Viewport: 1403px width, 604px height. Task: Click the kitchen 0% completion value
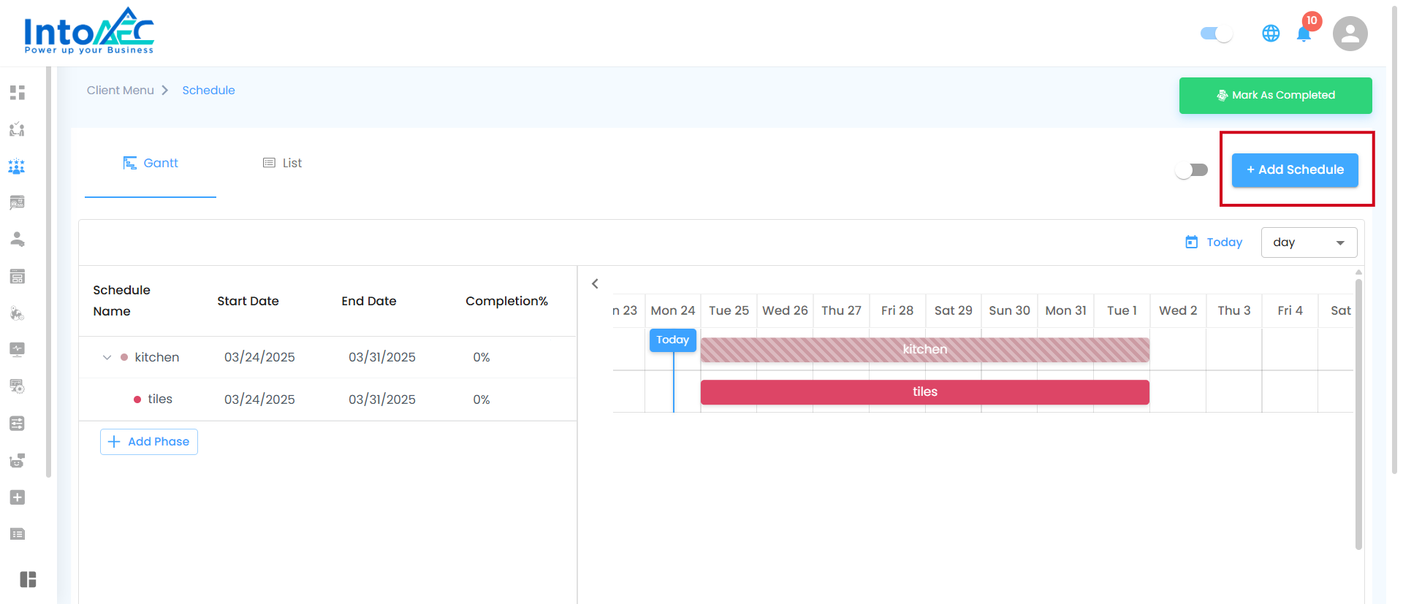pos(482,357)
